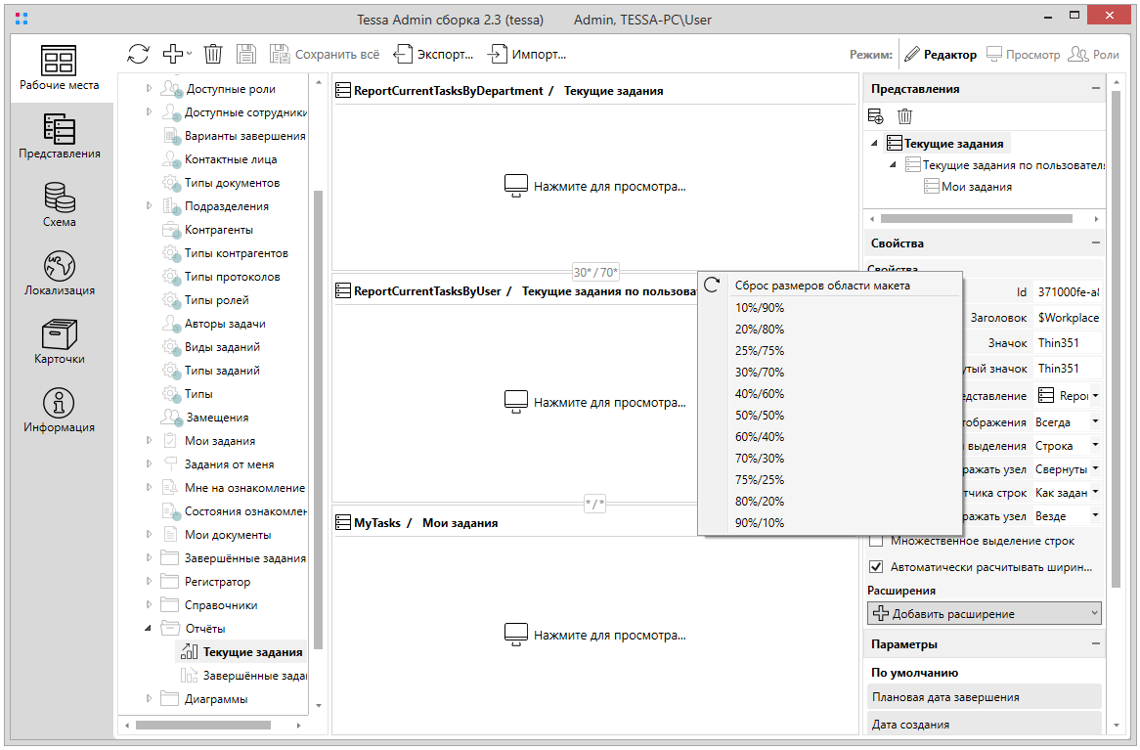Open the Свернуты dropdown
The image size is (1140, 750).
click(1067, 469)
